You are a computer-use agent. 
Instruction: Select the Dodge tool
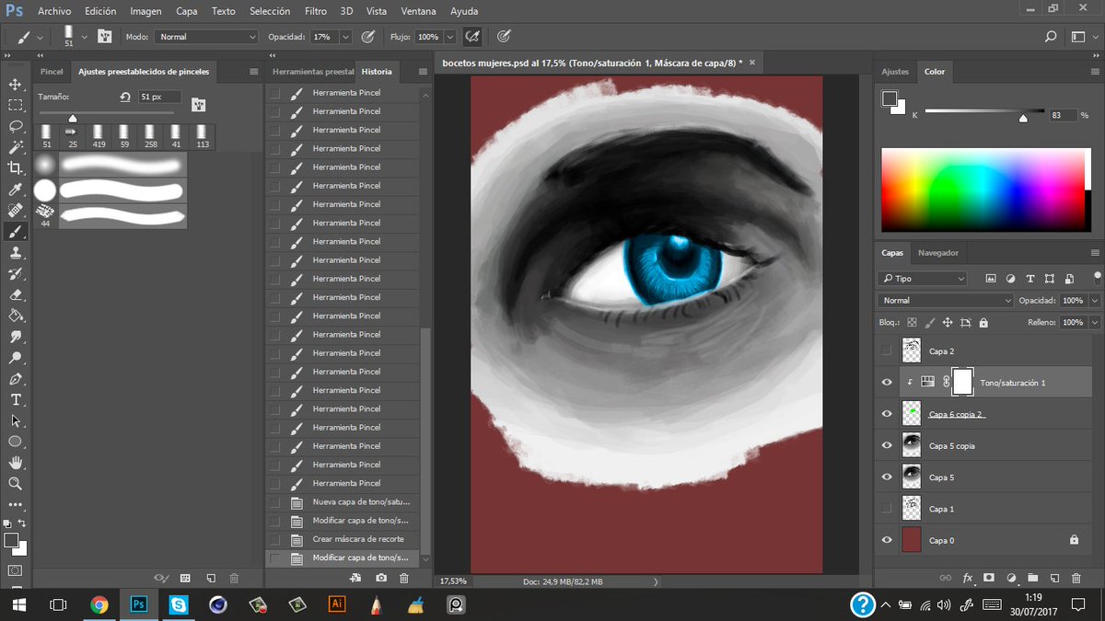point(15,358)
